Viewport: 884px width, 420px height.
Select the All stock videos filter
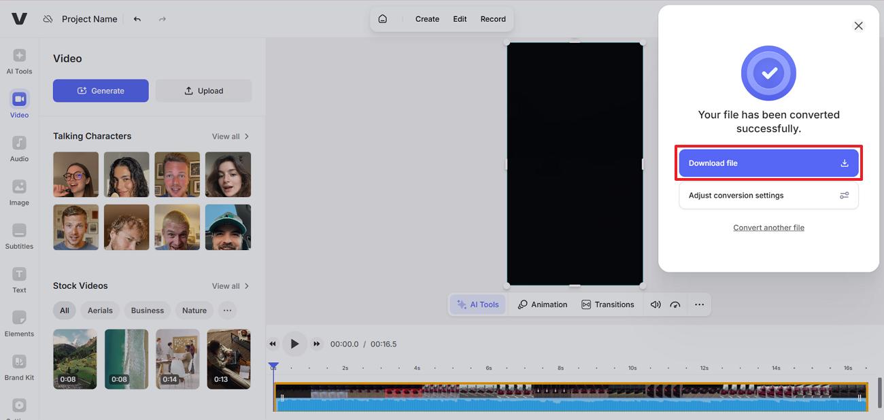[64, 311]
